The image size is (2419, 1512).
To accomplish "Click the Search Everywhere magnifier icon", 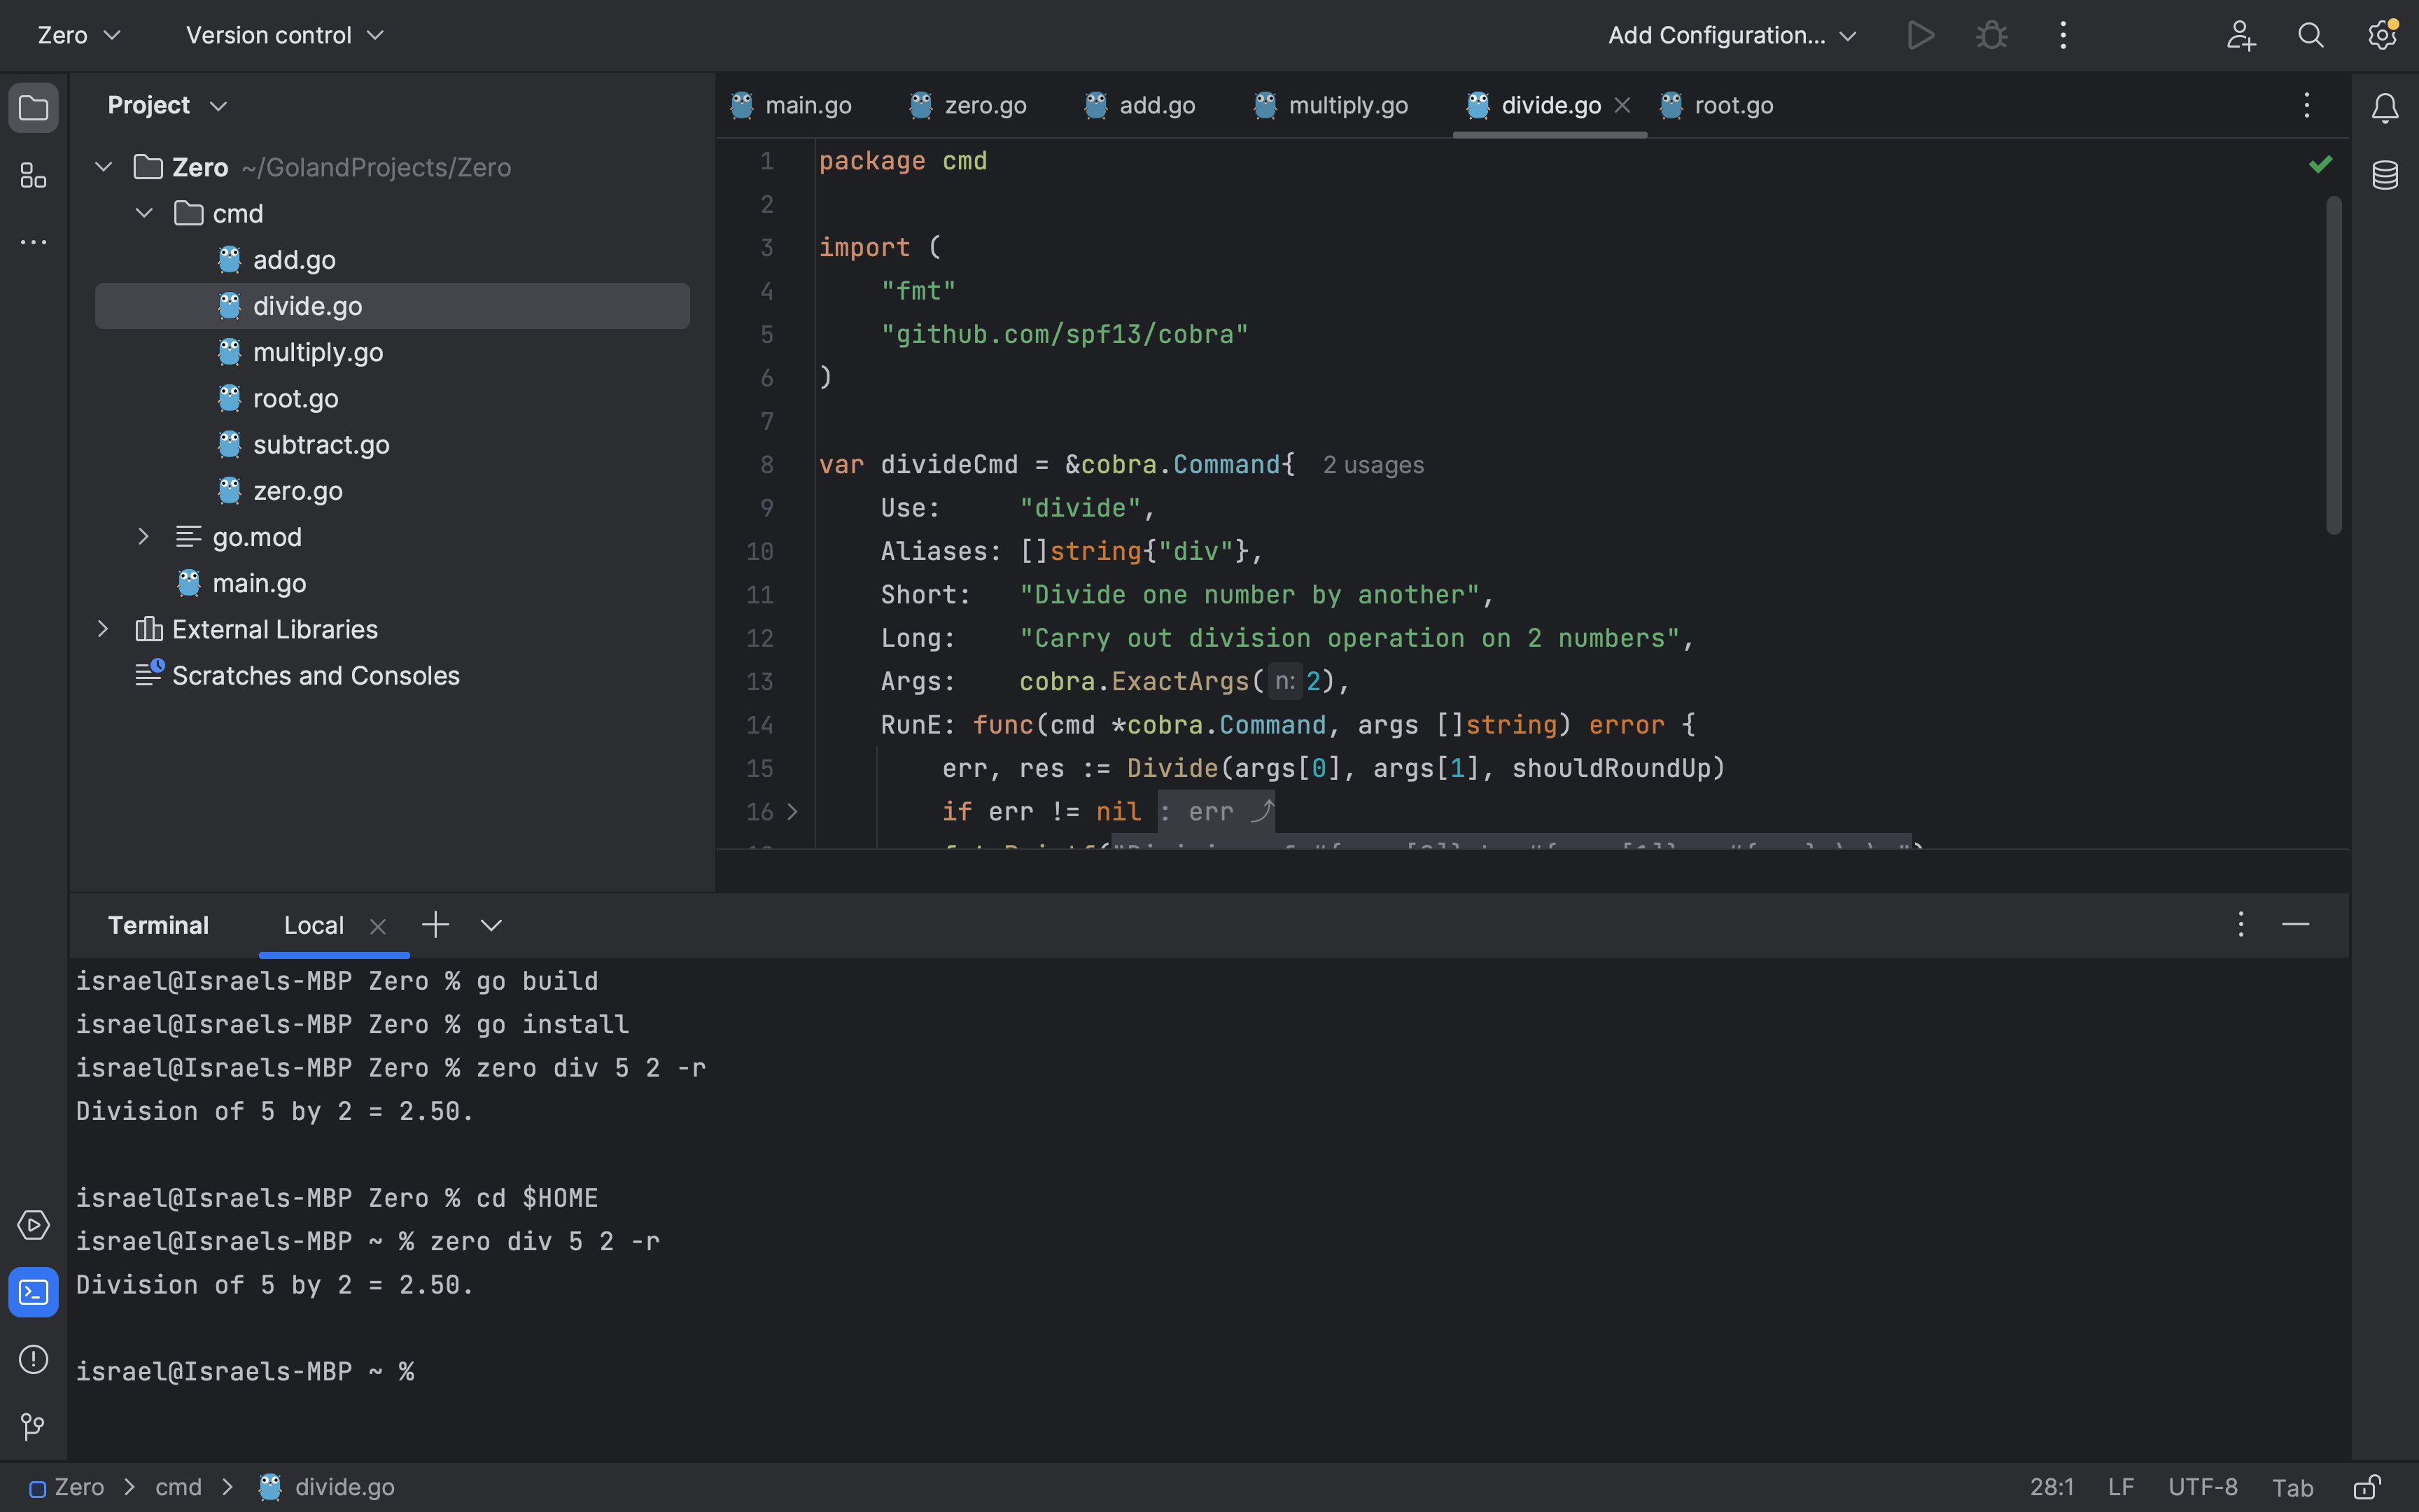I will pos(2310,36).
